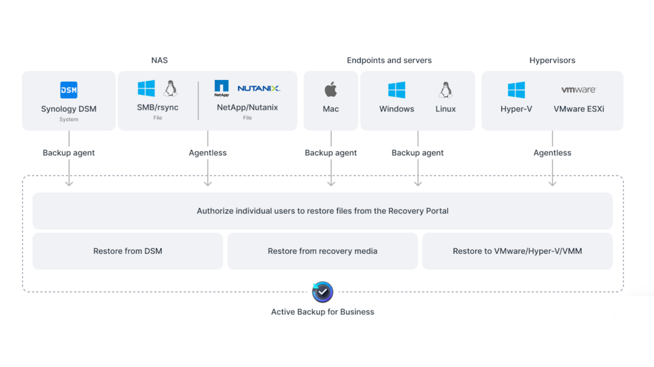Switch to the NAS section header

click(x=159, y=60)
